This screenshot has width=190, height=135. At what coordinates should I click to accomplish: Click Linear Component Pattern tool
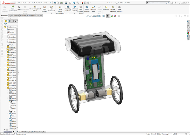pos(35,9)
